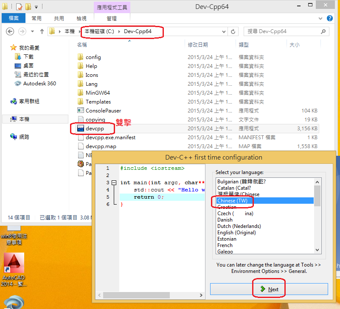This screenshot has height=309, width=340.
Task: Open the 共用 ribbon tab
Action: click(59, 18)
